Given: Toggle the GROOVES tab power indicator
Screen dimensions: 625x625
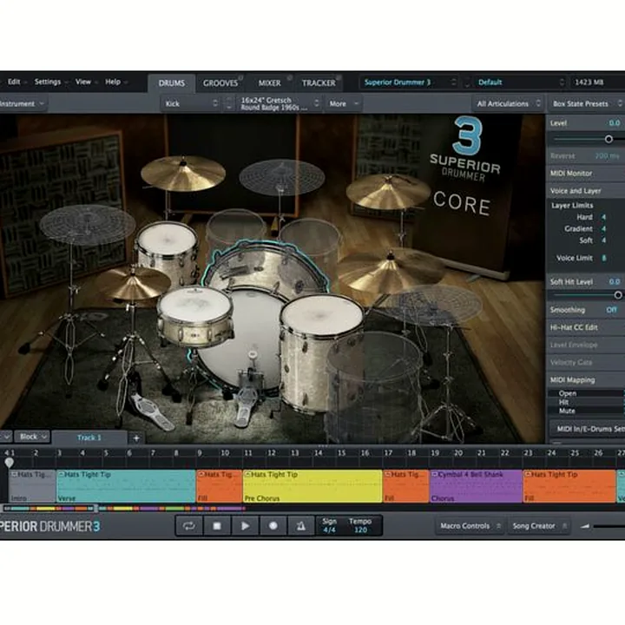Looking at the screenshot, I should [240, 77].
